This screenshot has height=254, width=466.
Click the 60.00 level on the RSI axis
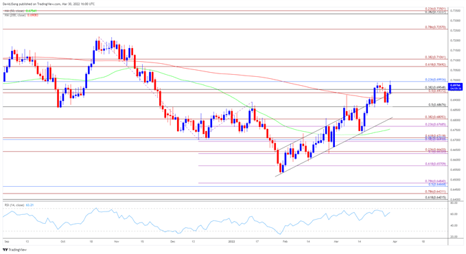point(454,214)
